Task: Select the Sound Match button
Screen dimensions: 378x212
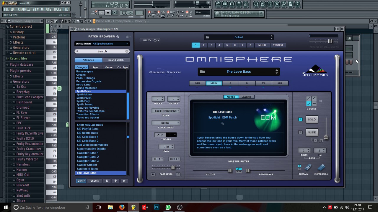Action: (x=116, y=60)
